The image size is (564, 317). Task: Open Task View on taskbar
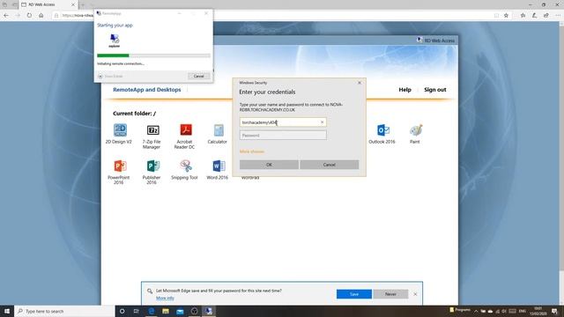[x=137, y=311]
